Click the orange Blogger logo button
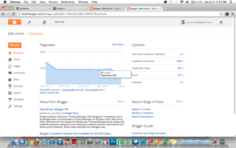This screenshot has height=148, width=236. pyautogui.click(x=14, y=22)
